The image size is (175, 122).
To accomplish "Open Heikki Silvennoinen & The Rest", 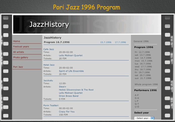I will click(76, 90).
